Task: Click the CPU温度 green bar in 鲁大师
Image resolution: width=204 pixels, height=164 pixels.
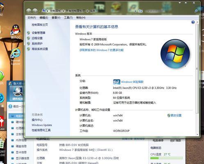Action: point(166,158)
